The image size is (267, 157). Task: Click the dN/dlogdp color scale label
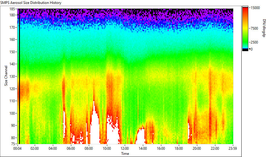click(x=264, y=28)
